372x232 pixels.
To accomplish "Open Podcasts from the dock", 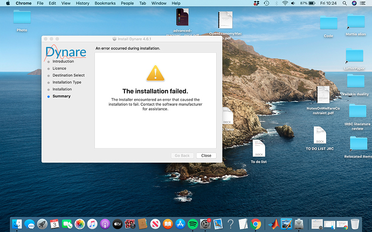I will [105, 224].
